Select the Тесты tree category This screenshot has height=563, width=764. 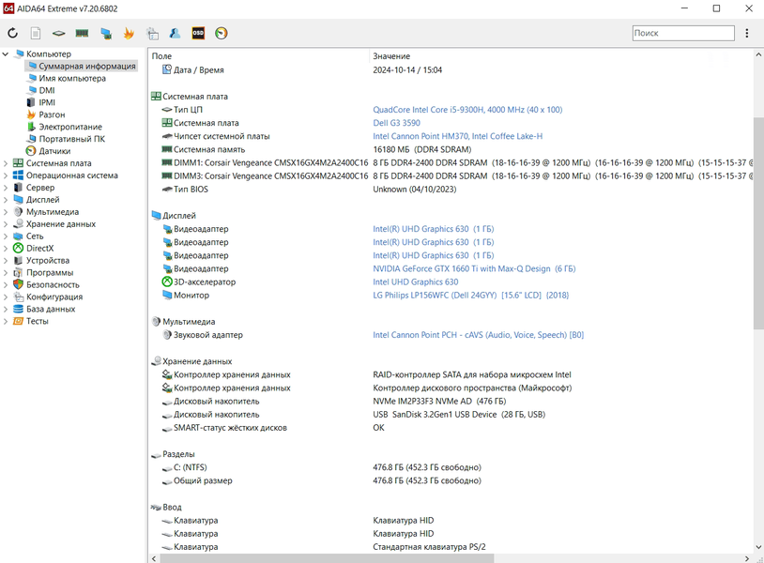coord(37,322)
